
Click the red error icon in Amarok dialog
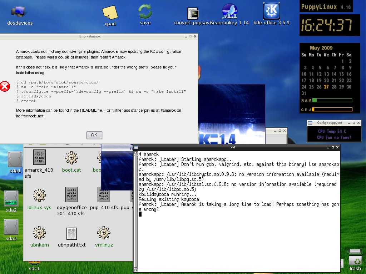(5, 86)
